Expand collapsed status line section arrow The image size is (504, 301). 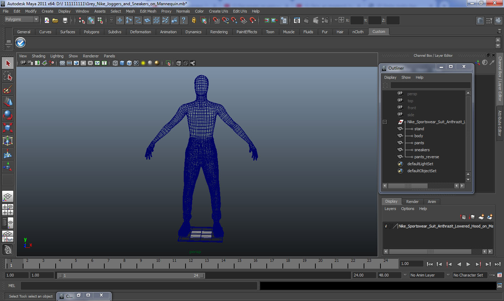pos(72,20)
